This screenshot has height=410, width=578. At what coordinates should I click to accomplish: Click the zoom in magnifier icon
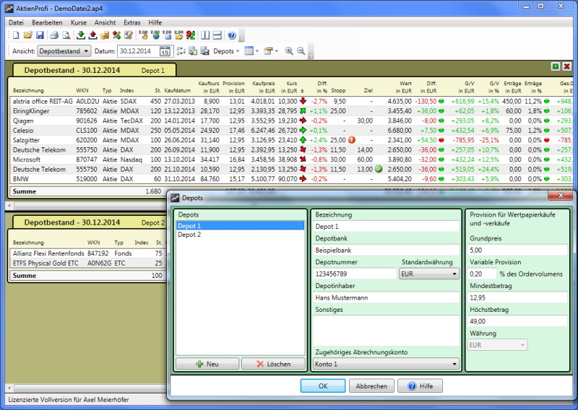tap(289, 51)
